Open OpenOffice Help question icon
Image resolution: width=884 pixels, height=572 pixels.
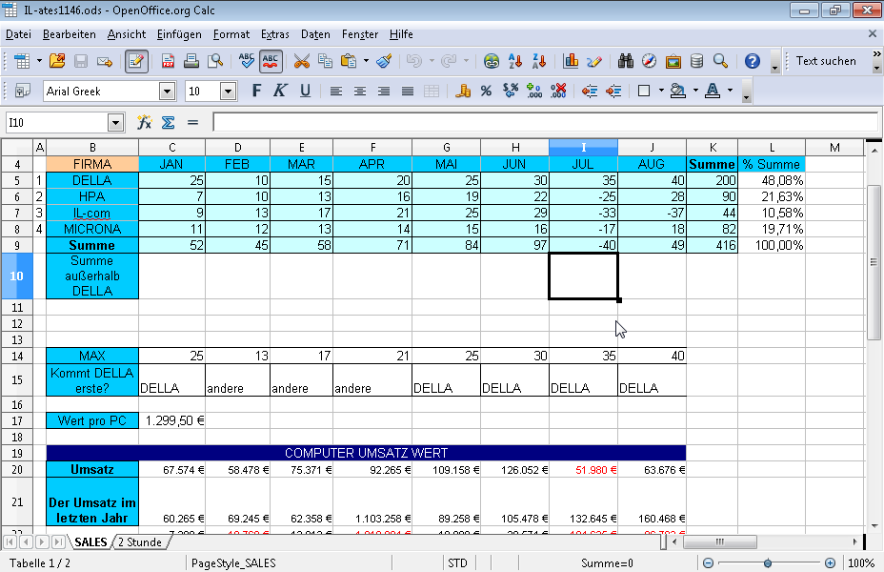tap(753, 61)
